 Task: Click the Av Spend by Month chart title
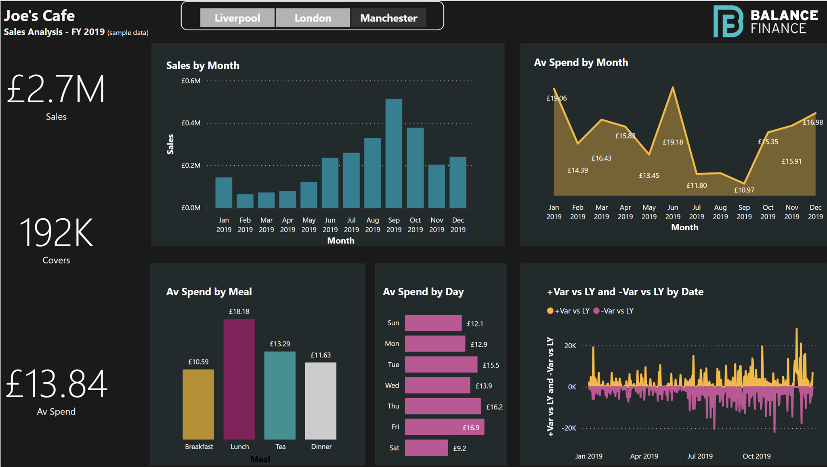581,63
